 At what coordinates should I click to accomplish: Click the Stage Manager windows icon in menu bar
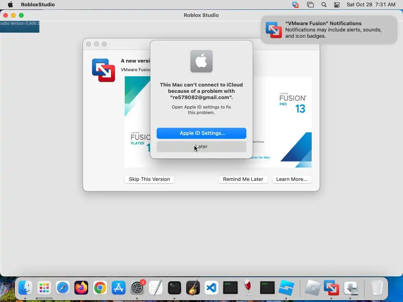pyautogui.click(x=310, y=5)
